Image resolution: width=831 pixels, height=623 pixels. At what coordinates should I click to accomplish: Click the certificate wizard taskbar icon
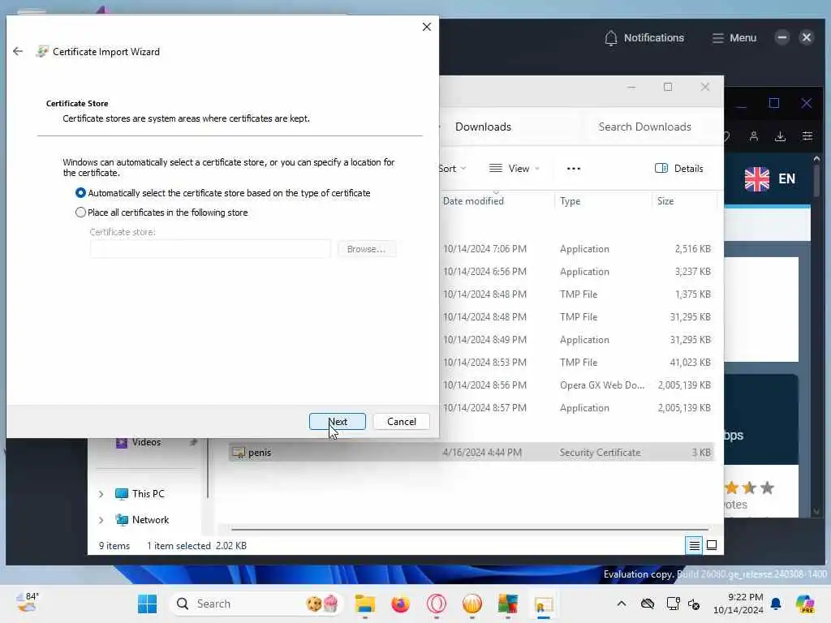tap(544, 604)
